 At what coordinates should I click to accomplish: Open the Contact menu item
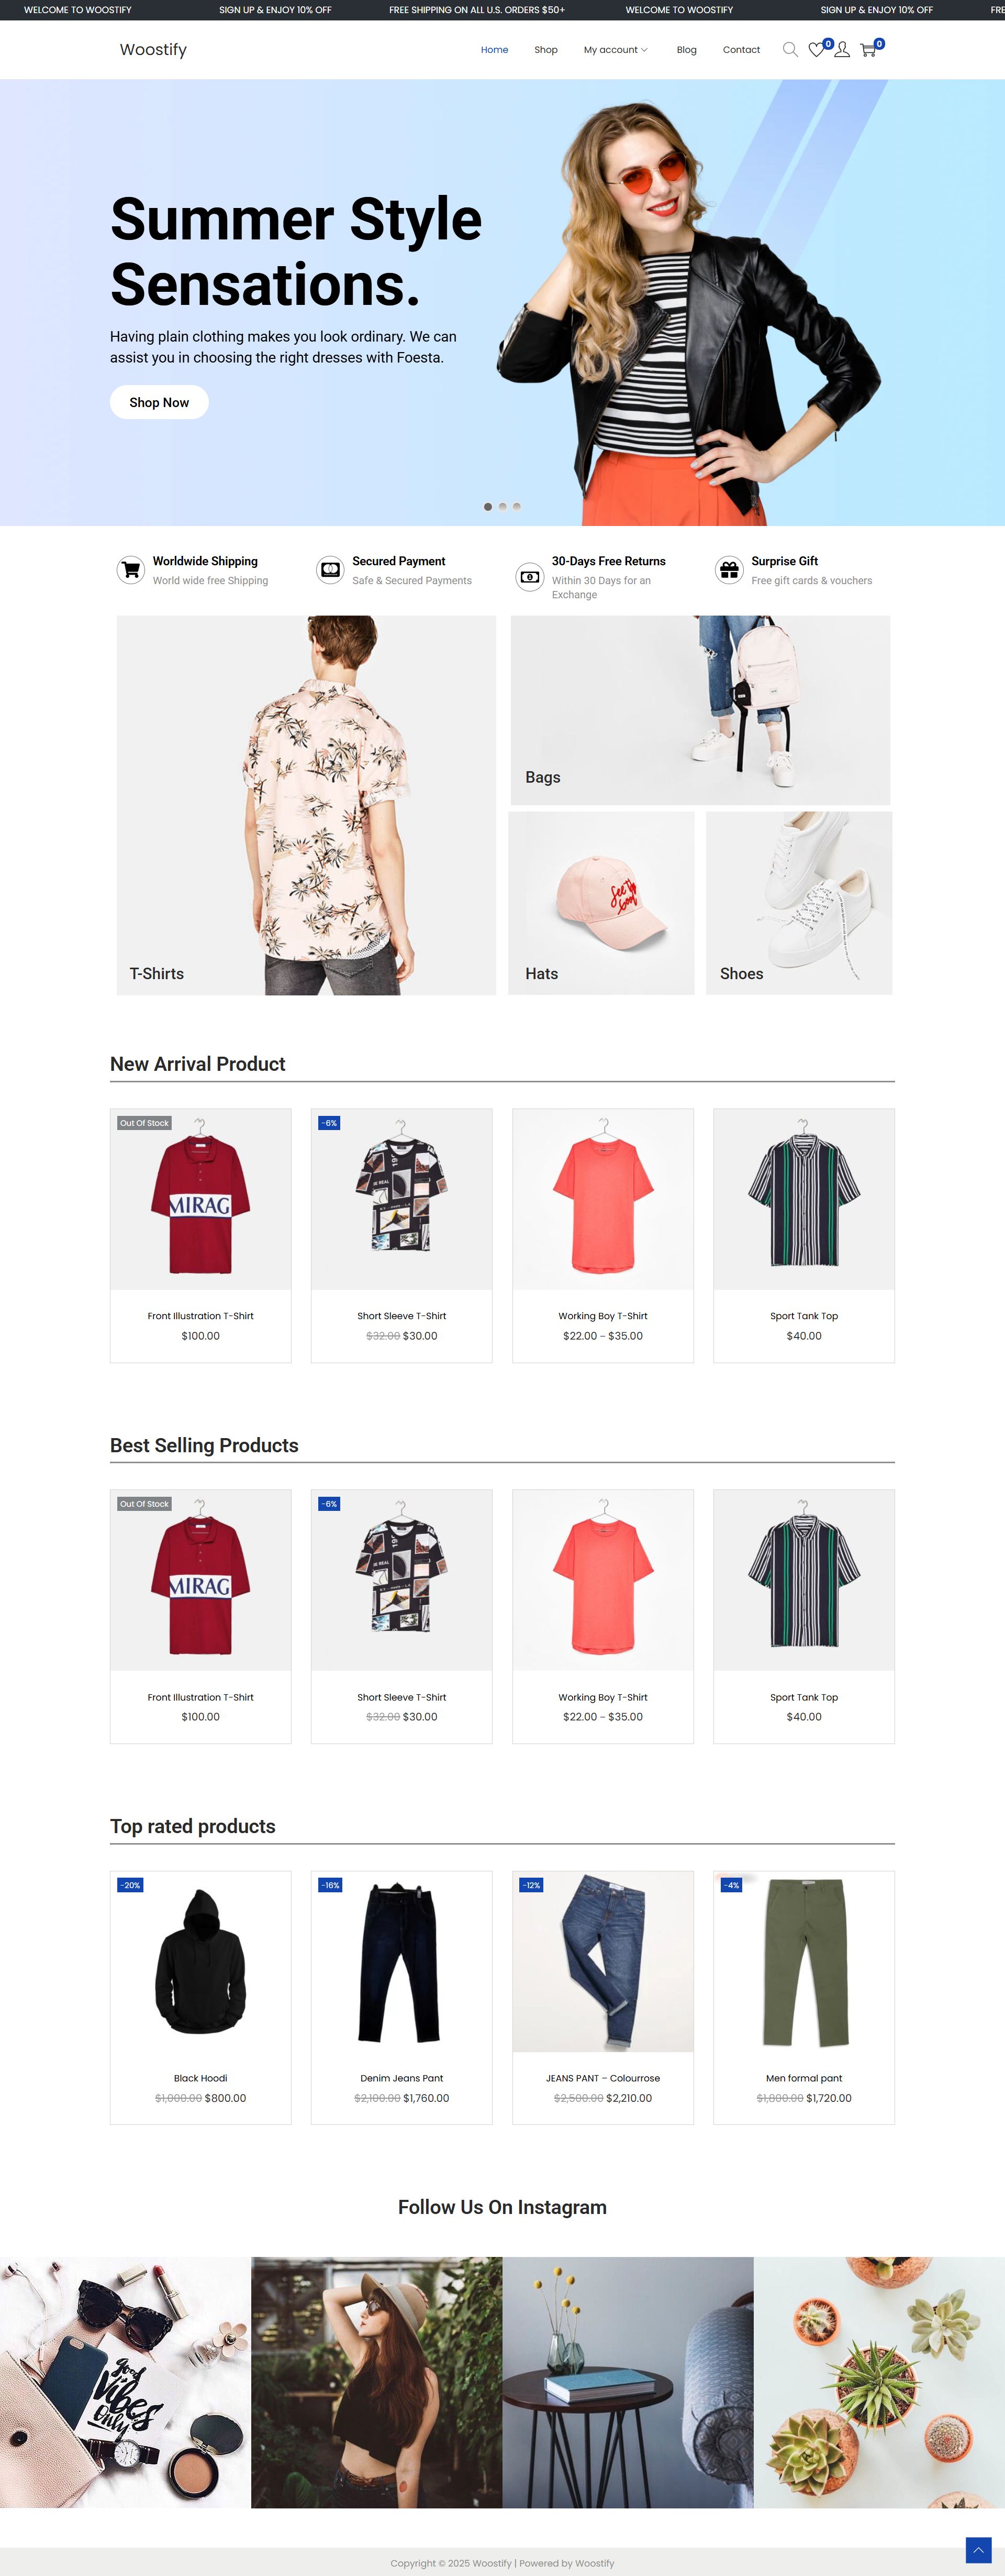741,50
